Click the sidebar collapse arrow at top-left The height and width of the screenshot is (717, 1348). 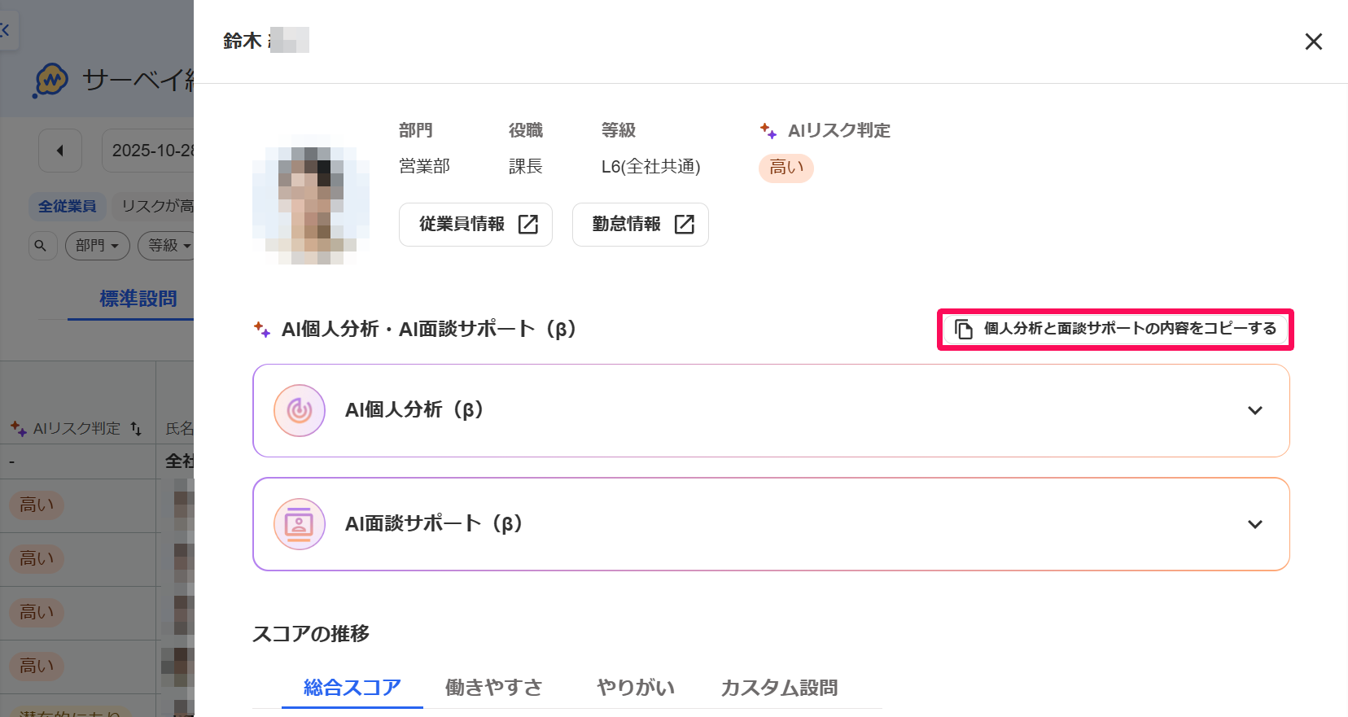click(6, 31)
